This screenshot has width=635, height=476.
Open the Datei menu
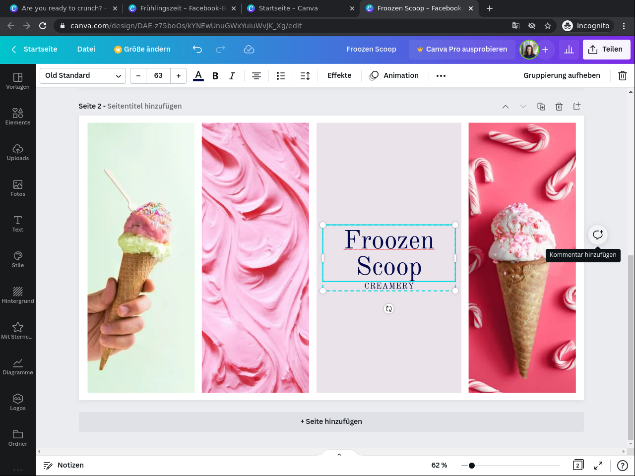86,49
